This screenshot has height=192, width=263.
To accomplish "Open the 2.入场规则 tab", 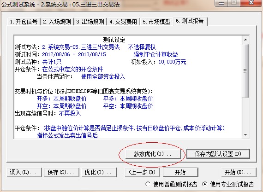I will (57, 22).
